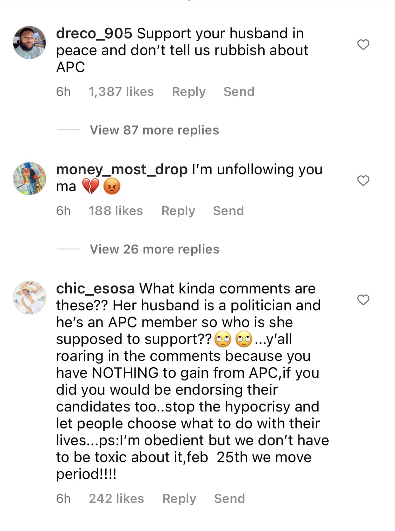Reply to dreco_905's comment
Screen dimensions: 395x531
pyautogui.click(x=189, y=92)
